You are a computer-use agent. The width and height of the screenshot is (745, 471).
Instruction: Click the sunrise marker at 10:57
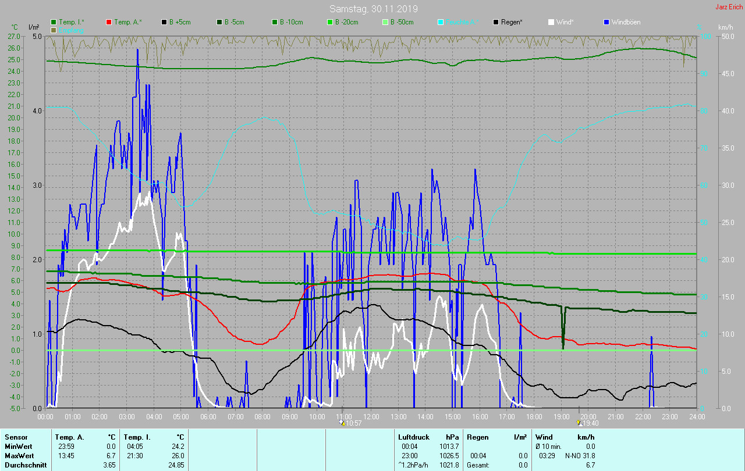pos(342,423)
